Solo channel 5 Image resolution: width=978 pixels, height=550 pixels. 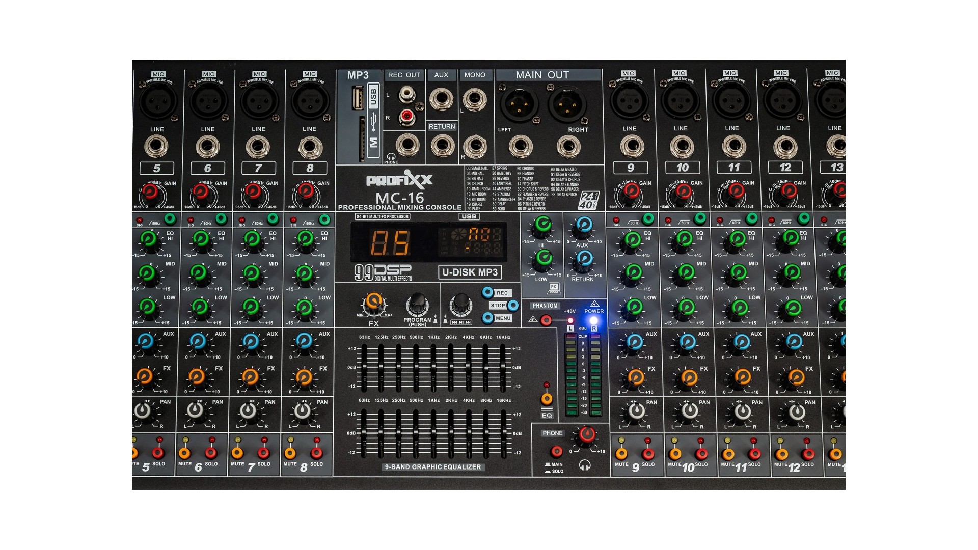tap(158, 453)
